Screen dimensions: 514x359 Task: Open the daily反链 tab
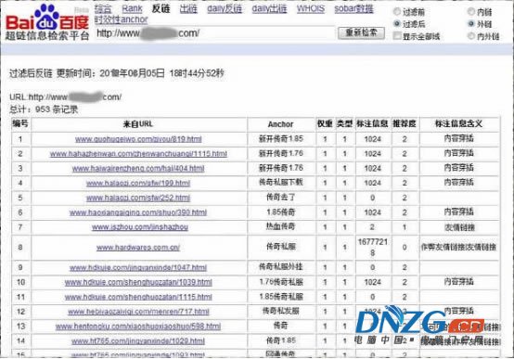(225, 9)
